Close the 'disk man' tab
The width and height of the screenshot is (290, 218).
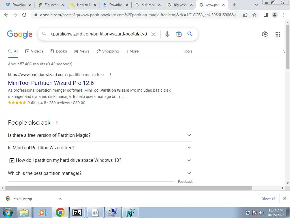[159, 5]
